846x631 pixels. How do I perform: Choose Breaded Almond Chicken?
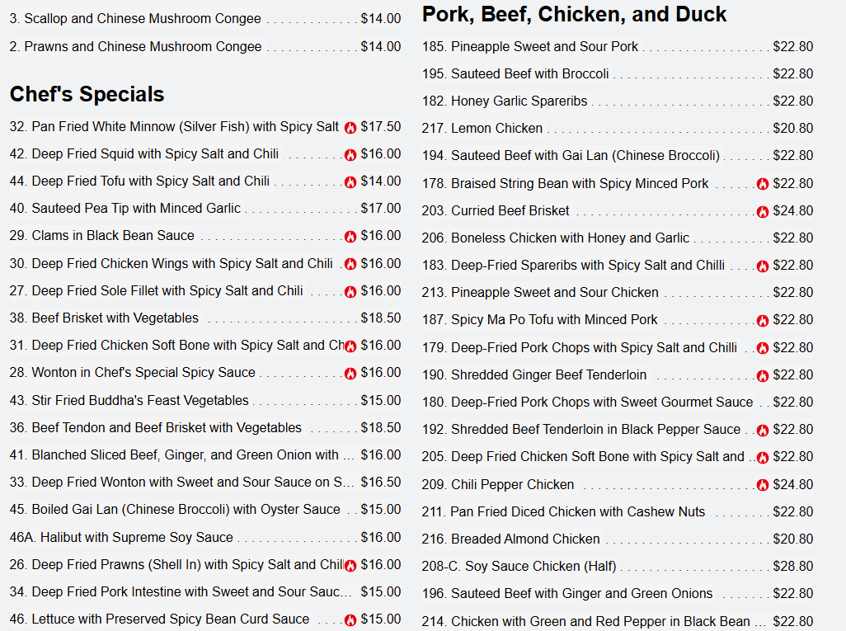coord(618,539)
